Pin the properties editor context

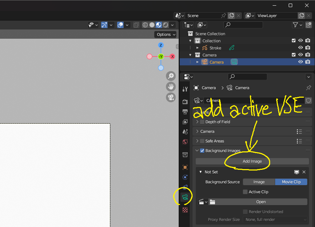tap(308, 88)
